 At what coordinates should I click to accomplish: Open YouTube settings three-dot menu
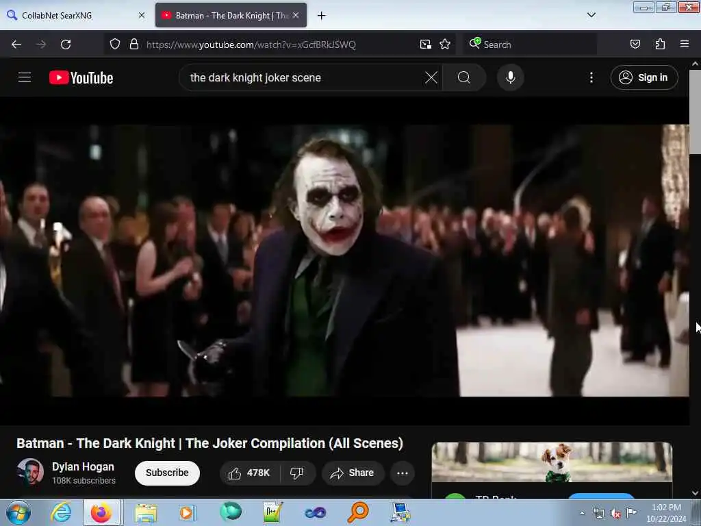591,77
